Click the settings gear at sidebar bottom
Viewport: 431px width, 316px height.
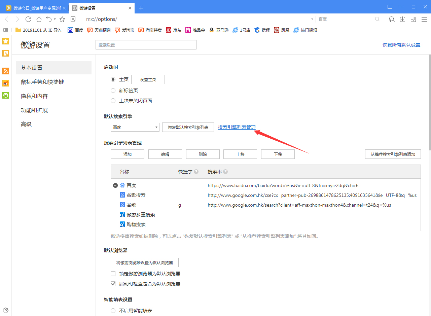(5, 310)
